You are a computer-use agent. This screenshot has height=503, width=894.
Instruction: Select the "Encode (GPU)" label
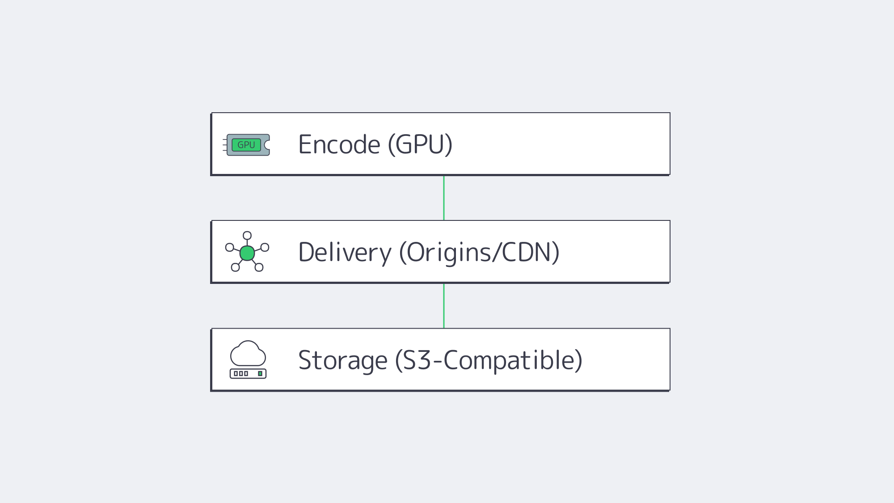click(375, 144)
